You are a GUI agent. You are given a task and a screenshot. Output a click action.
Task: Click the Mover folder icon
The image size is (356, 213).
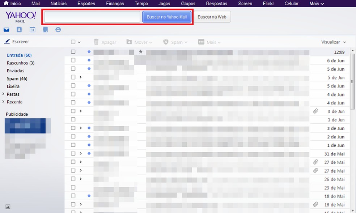coord(129,42)
